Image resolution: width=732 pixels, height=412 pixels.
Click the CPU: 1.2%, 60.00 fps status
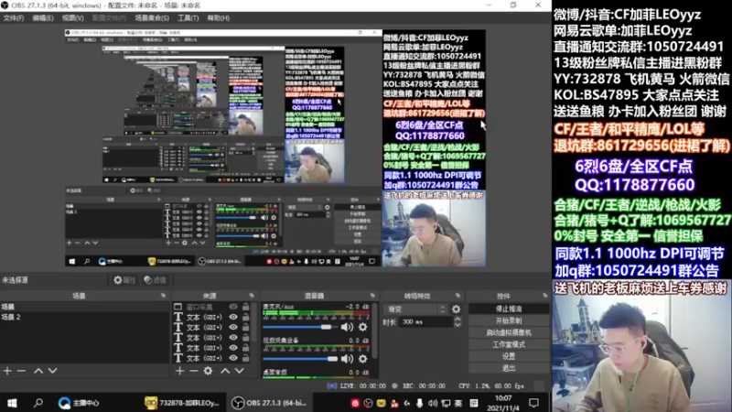(491, 385)
